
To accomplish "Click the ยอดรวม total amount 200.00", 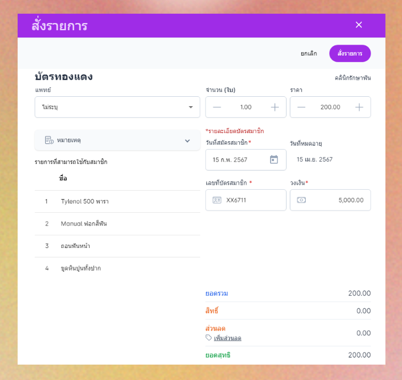I will click(359, 293).
